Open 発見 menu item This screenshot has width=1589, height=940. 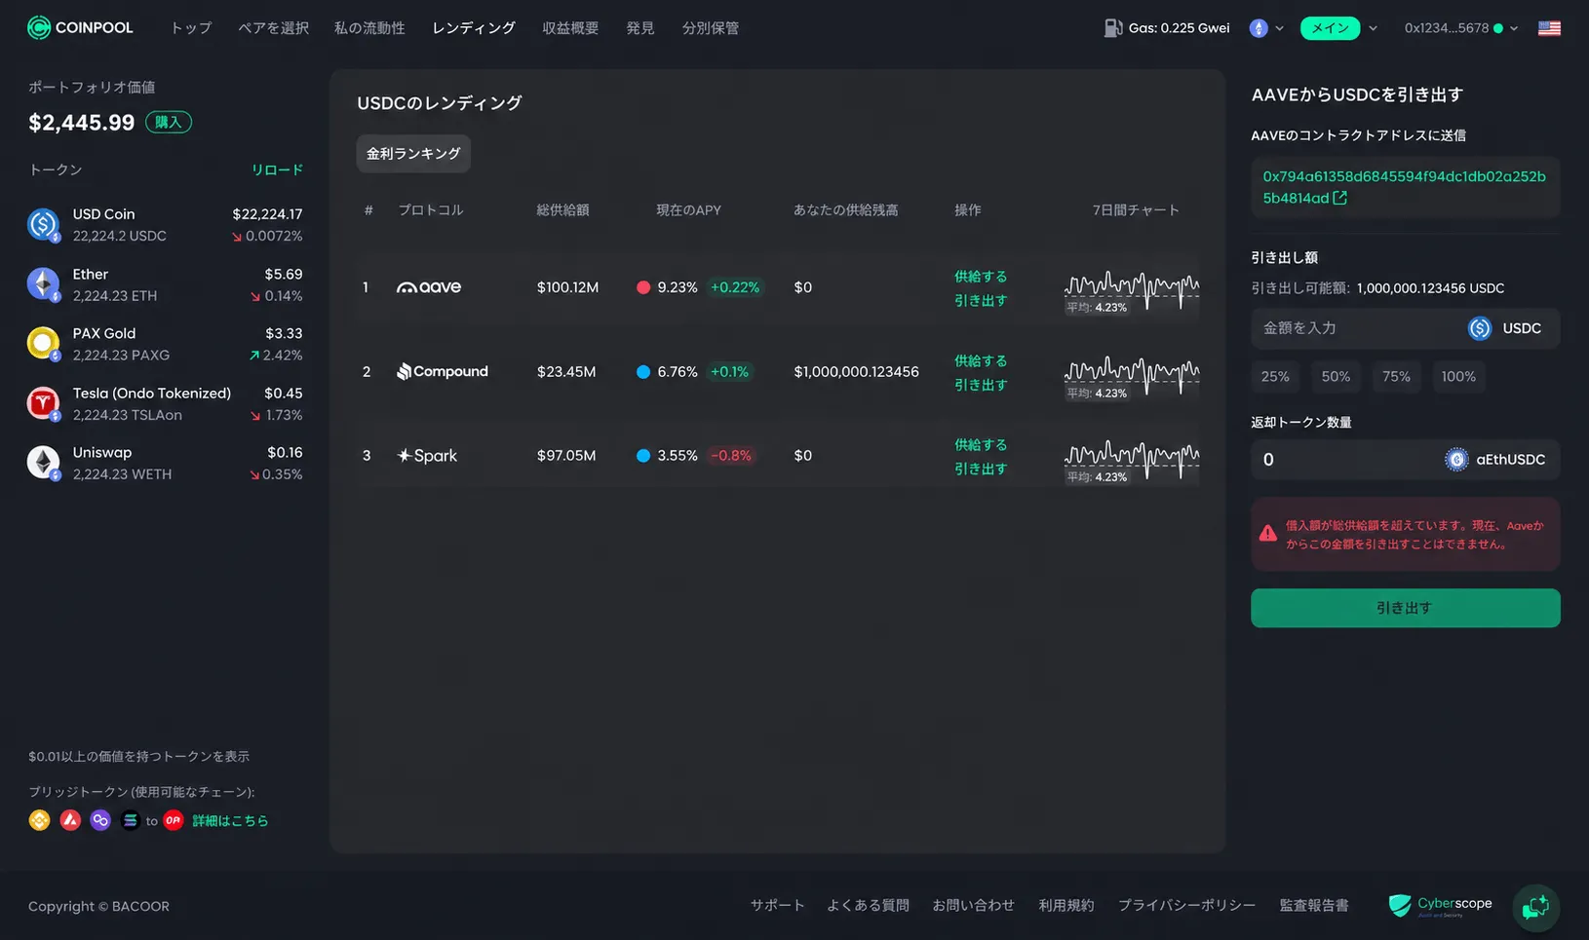point(640,28)
